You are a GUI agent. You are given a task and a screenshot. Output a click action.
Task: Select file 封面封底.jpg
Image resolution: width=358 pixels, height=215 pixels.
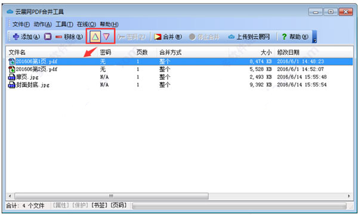coord(33,85)
